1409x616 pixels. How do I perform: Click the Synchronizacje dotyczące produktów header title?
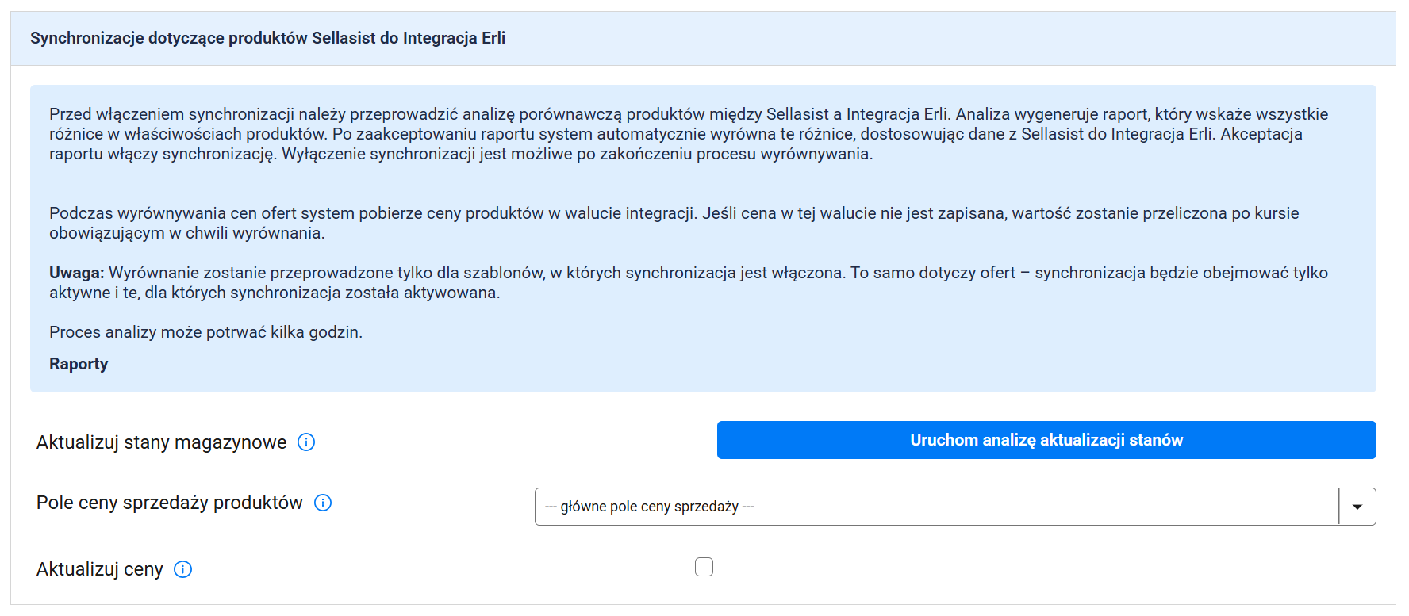tap(267, 38)
